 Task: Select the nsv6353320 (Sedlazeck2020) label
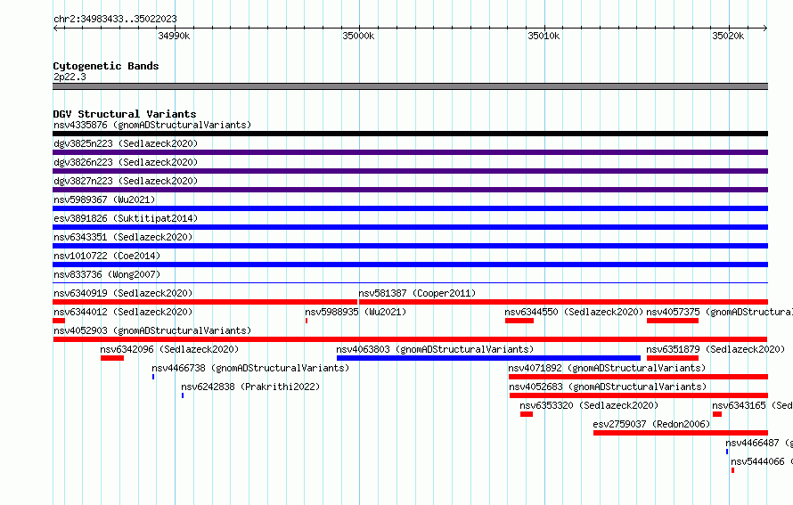click(589, 405)
